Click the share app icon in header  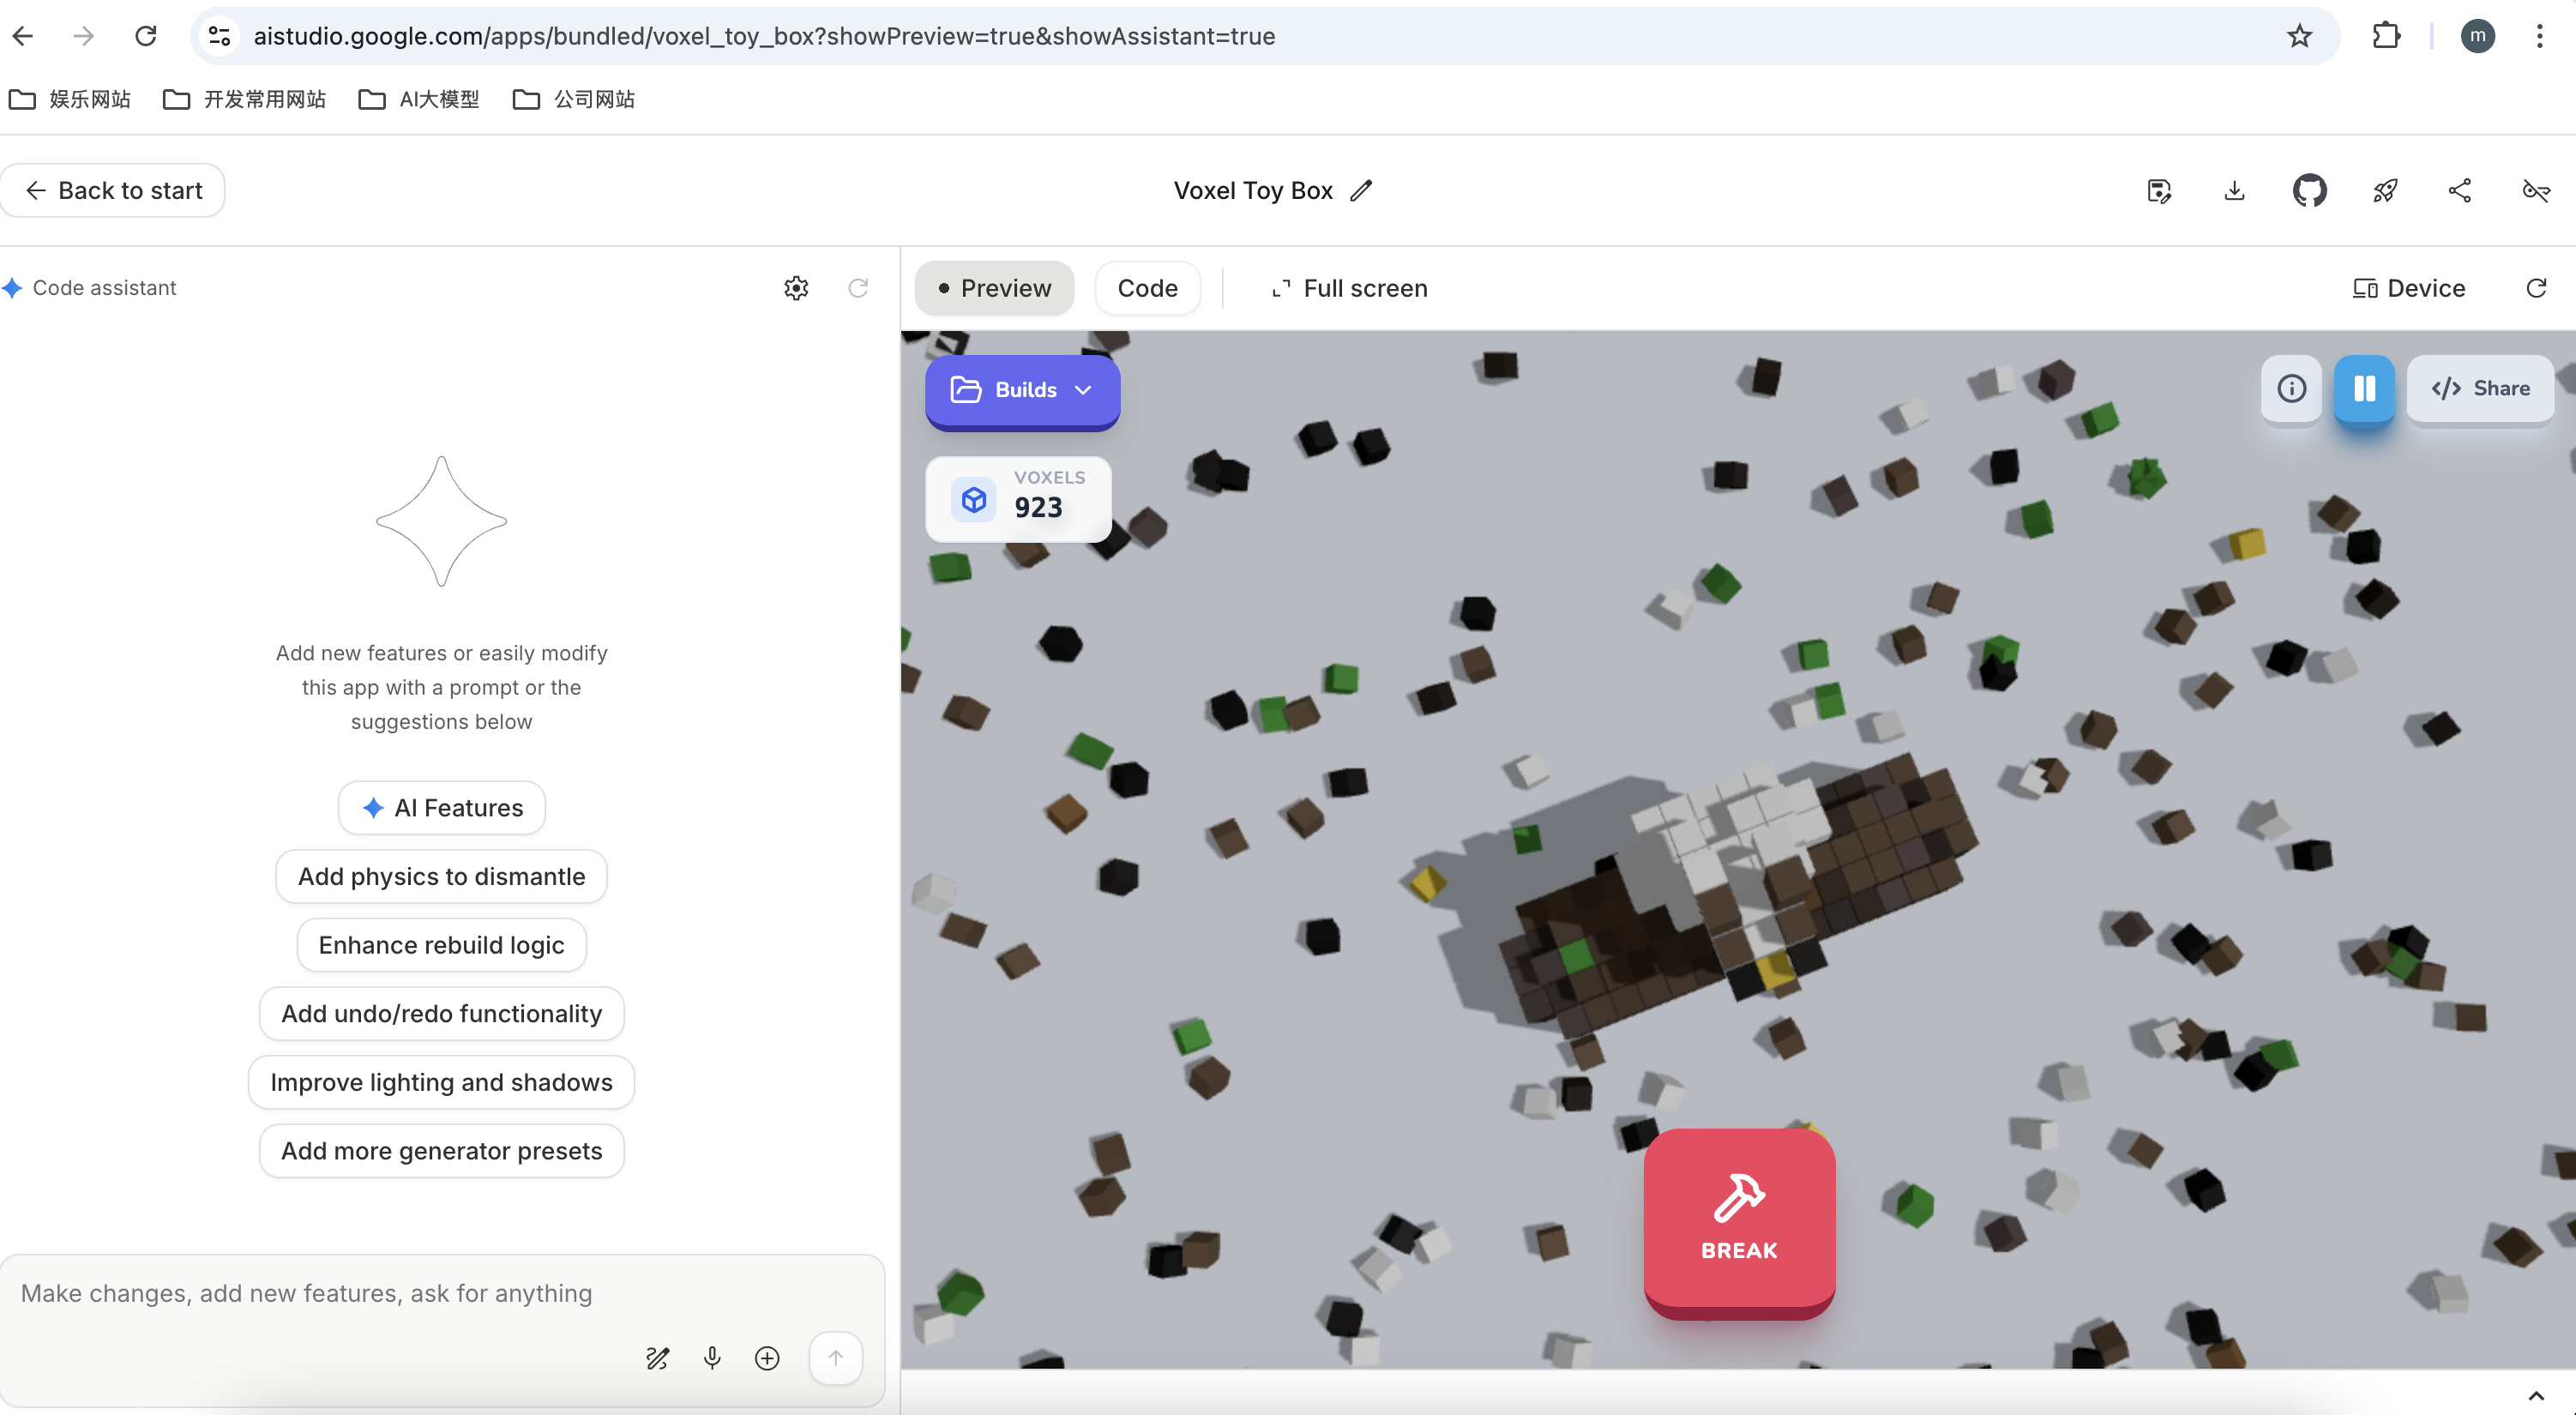[x=2460, y=190]
